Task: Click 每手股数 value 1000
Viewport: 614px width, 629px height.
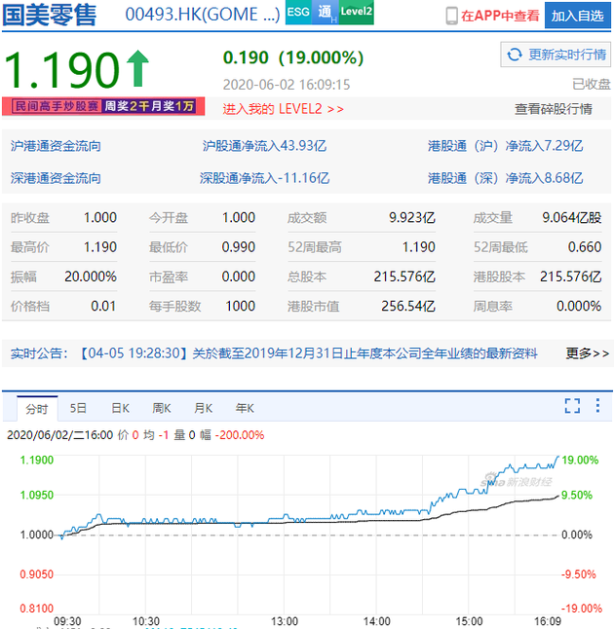Action: pyautogui.click(x=241, y=306)
